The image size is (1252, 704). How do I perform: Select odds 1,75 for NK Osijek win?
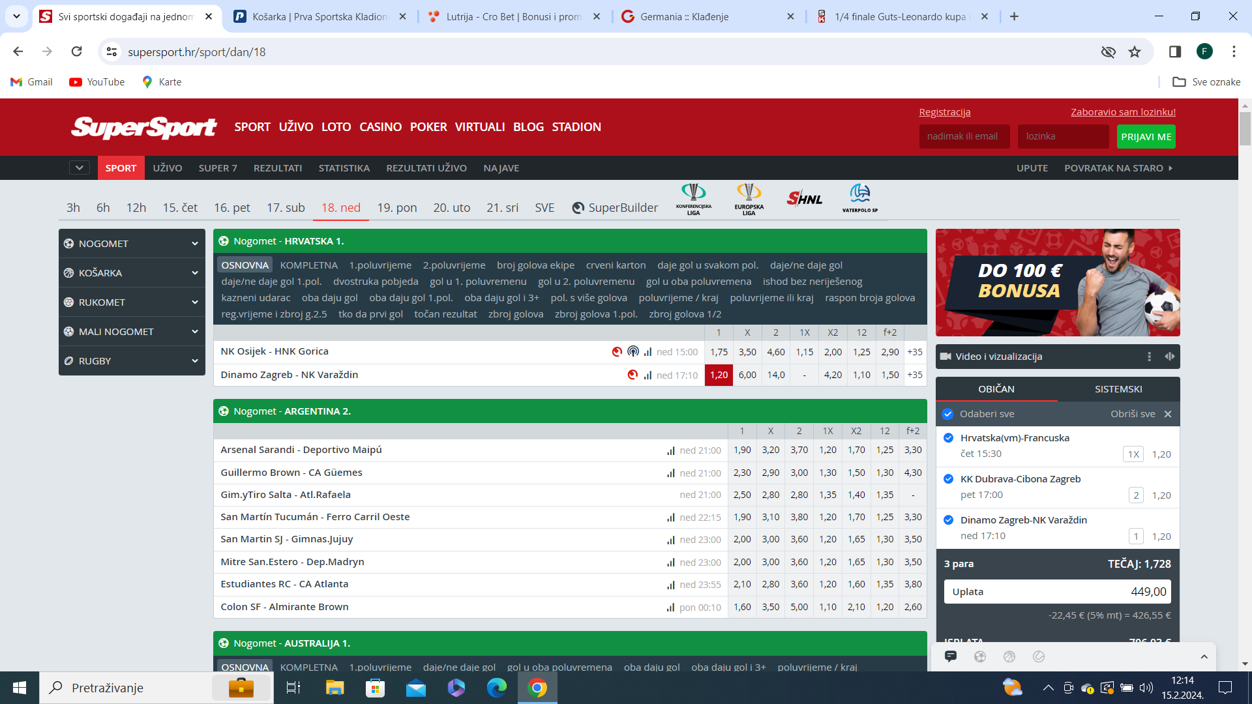719,352
